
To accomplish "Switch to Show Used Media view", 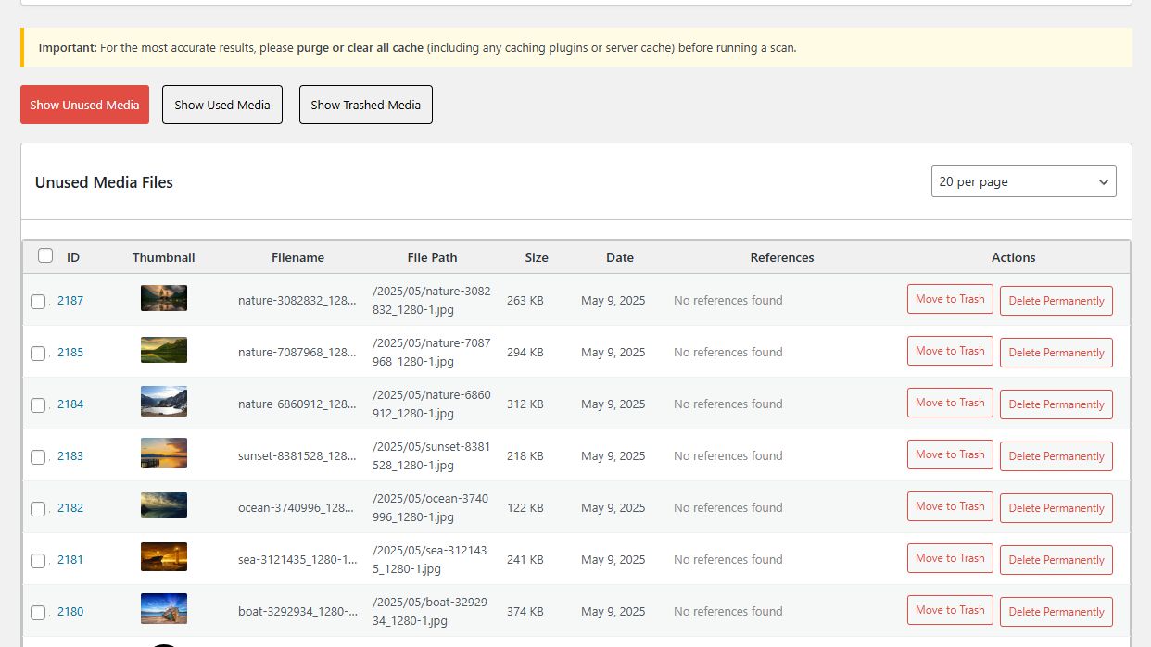I will coord(222,105).
